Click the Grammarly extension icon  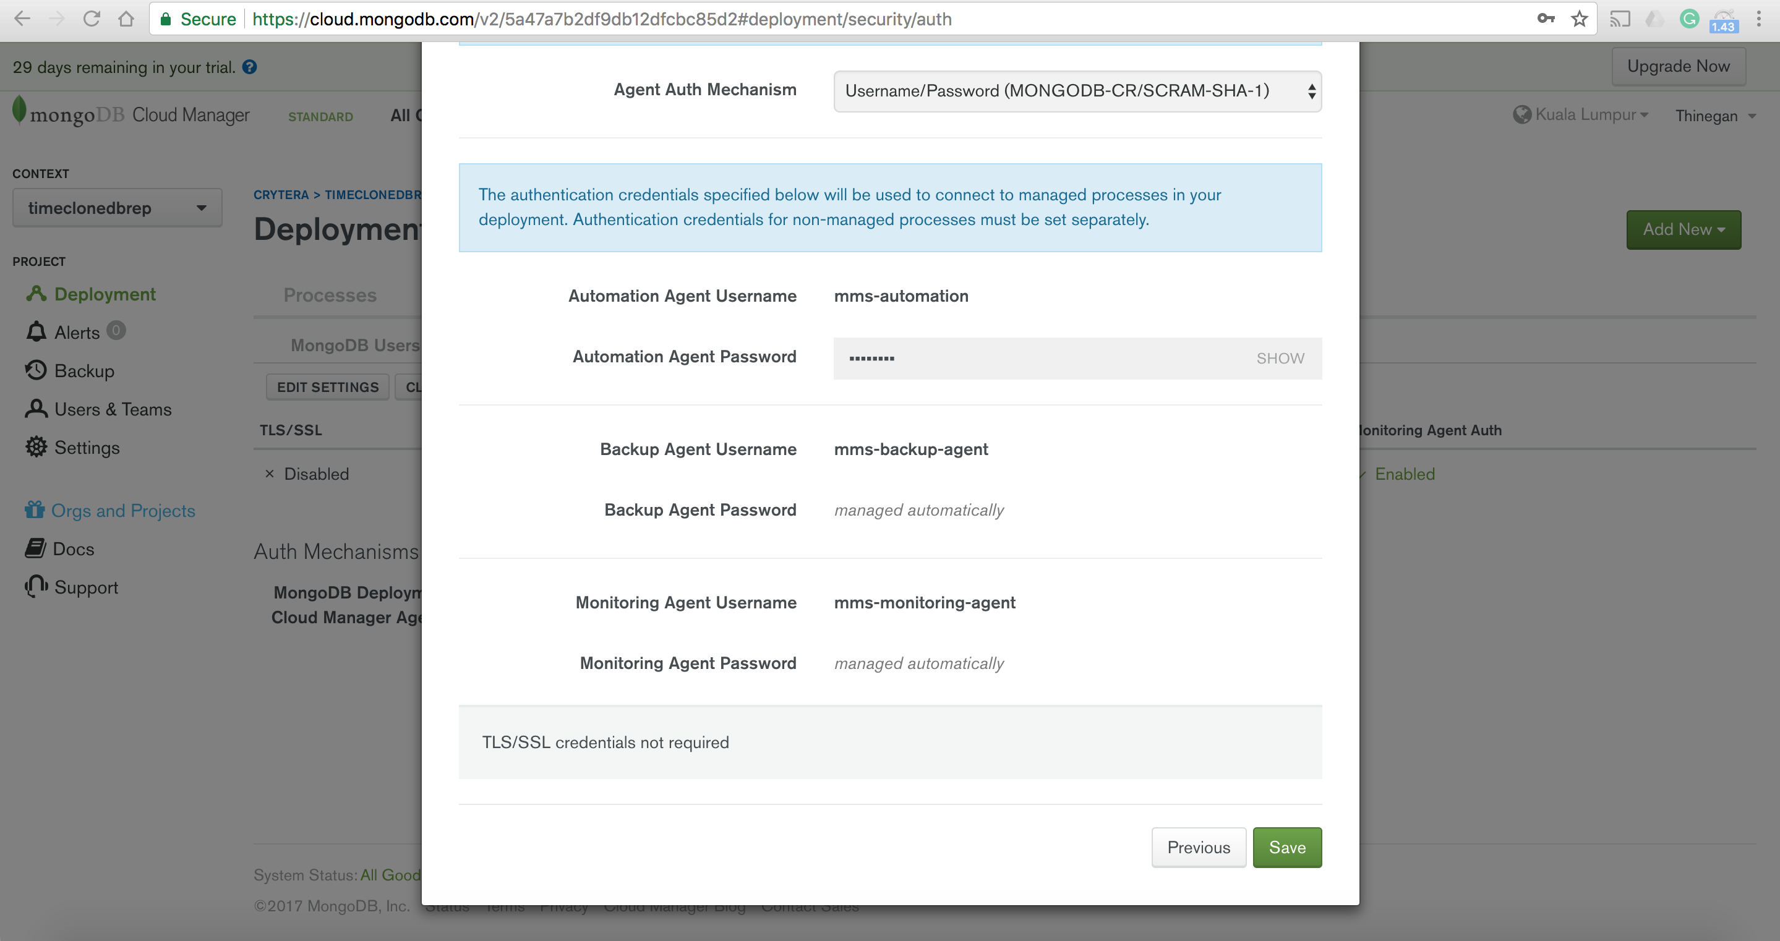point(1690,19)
